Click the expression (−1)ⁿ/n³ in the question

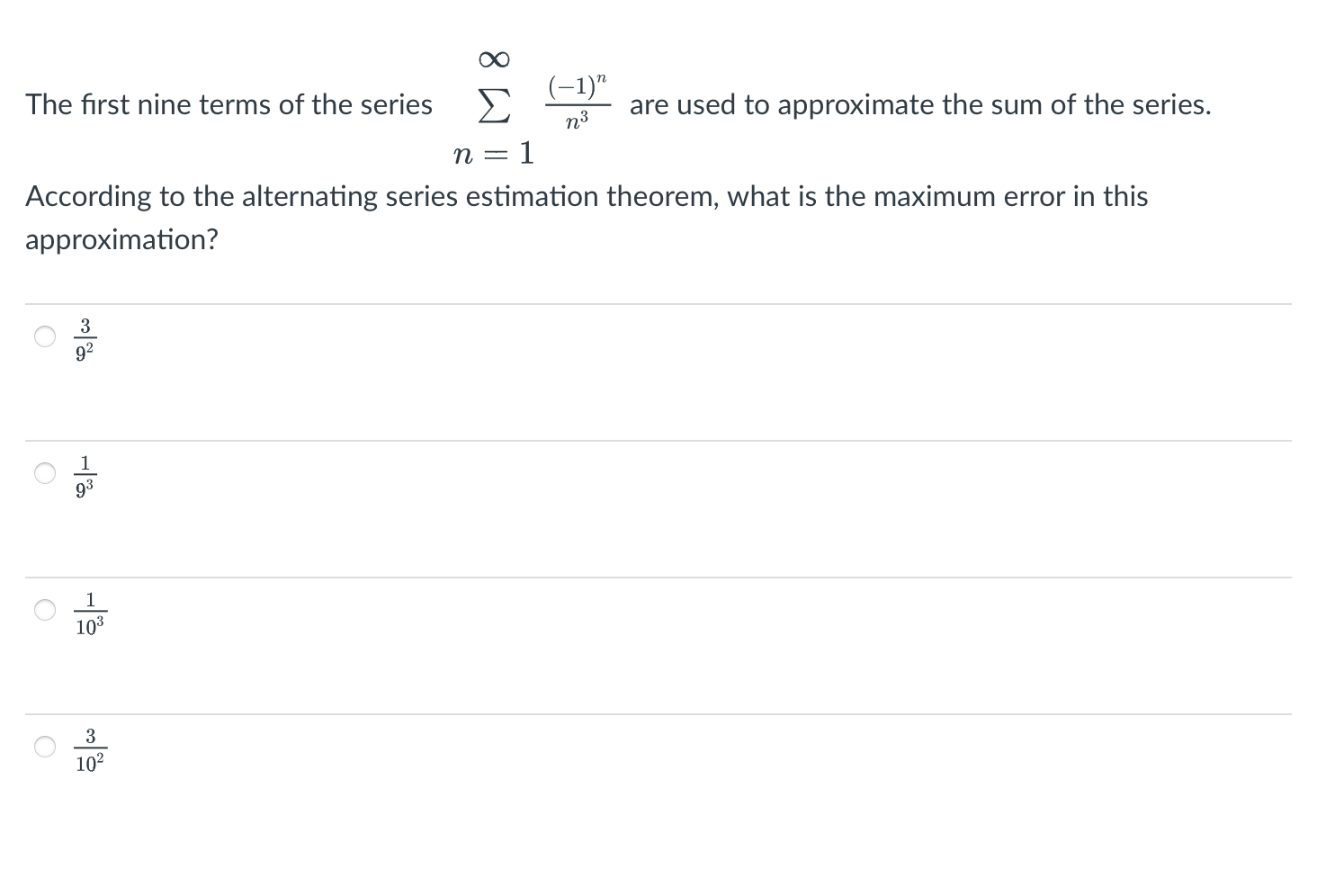578,102
